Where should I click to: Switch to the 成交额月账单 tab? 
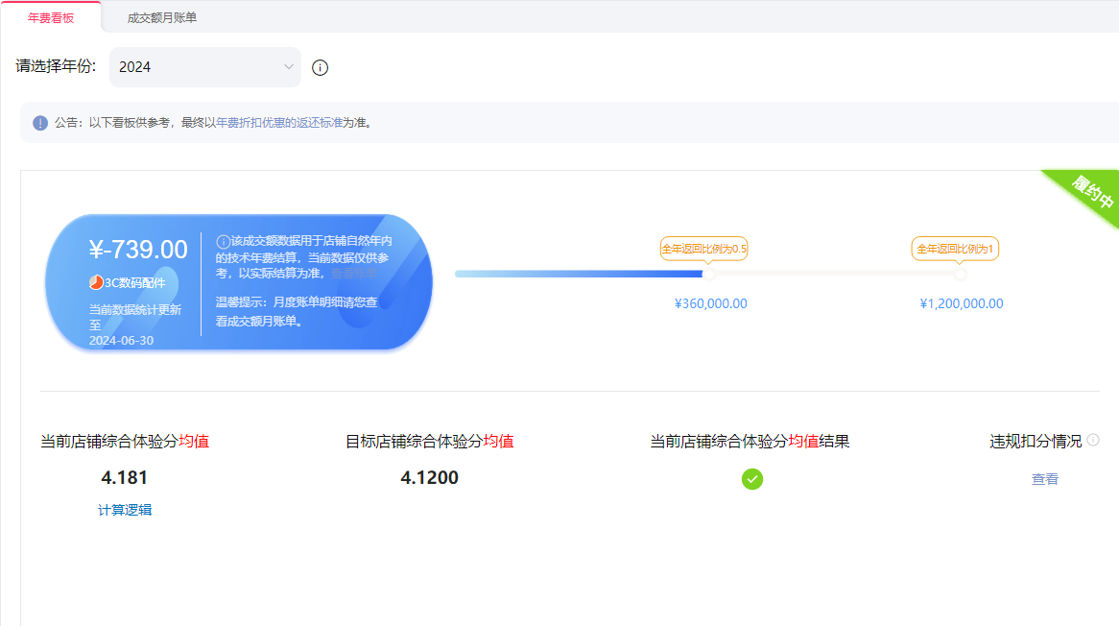pos(162,17)
